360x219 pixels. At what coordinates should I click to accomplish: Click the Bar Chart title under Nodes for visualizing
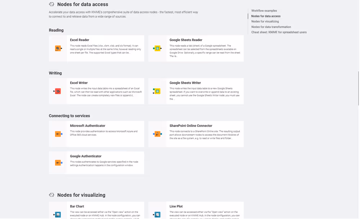point(77,206)
